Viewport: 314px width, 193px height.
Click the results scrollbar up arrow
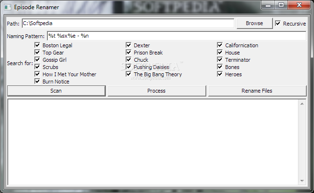[x=302, y=104]
